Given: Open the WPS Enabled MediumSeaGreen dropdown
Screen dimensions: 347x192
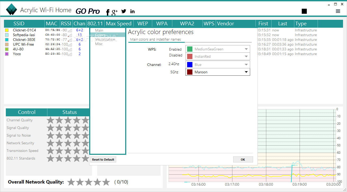Looking at the screenshot, I should point(218,49).
